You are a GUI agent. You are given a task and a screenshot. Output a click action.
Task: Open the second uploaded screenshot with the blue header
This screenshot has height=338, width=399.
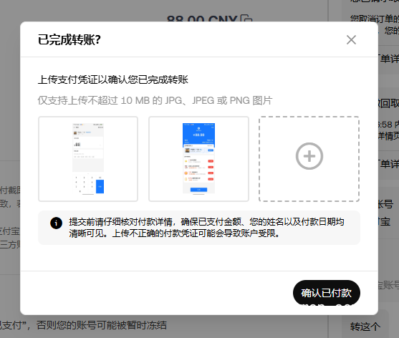(198, 159)
